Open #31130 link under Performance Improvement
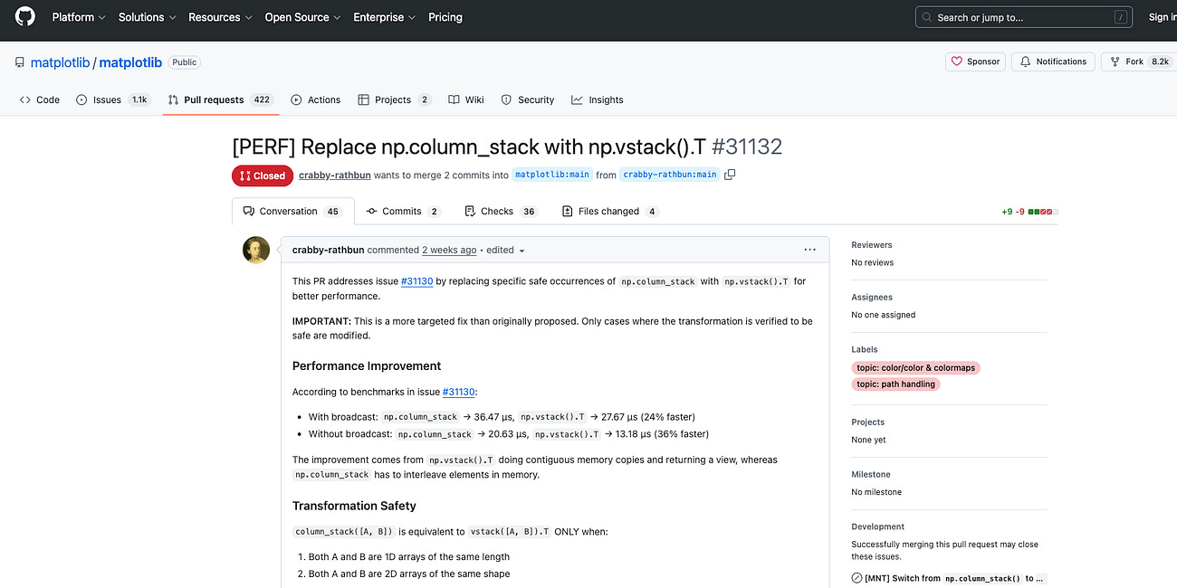Screen dimensions: 1177x588 [x=458, y=392]
